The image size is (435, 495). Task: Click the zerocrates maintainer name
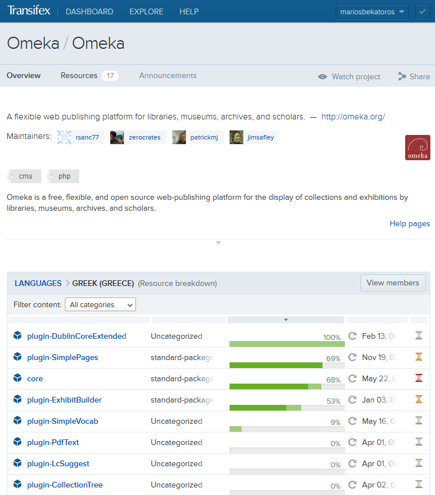pos(145,137)
